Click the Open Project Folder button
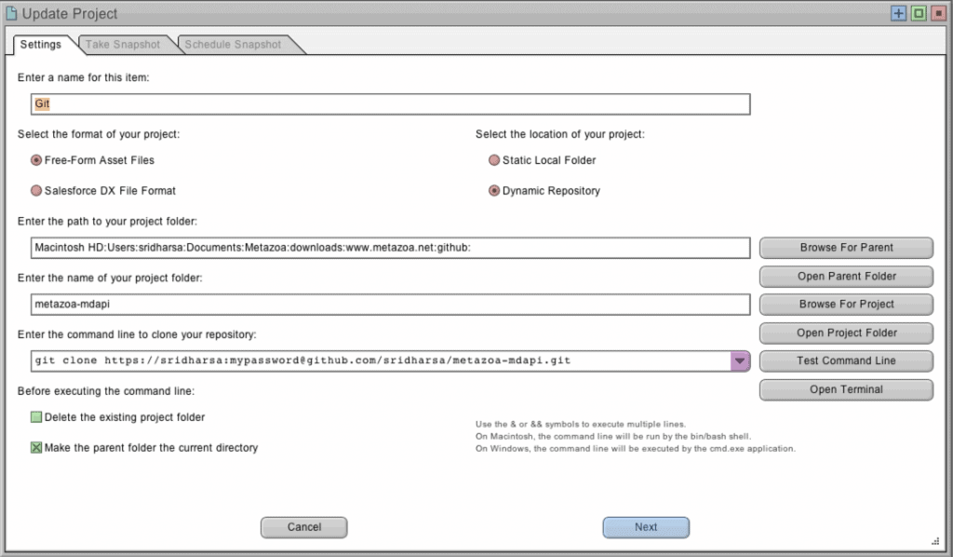Screen dimensions: 953x557 [846, 333]
